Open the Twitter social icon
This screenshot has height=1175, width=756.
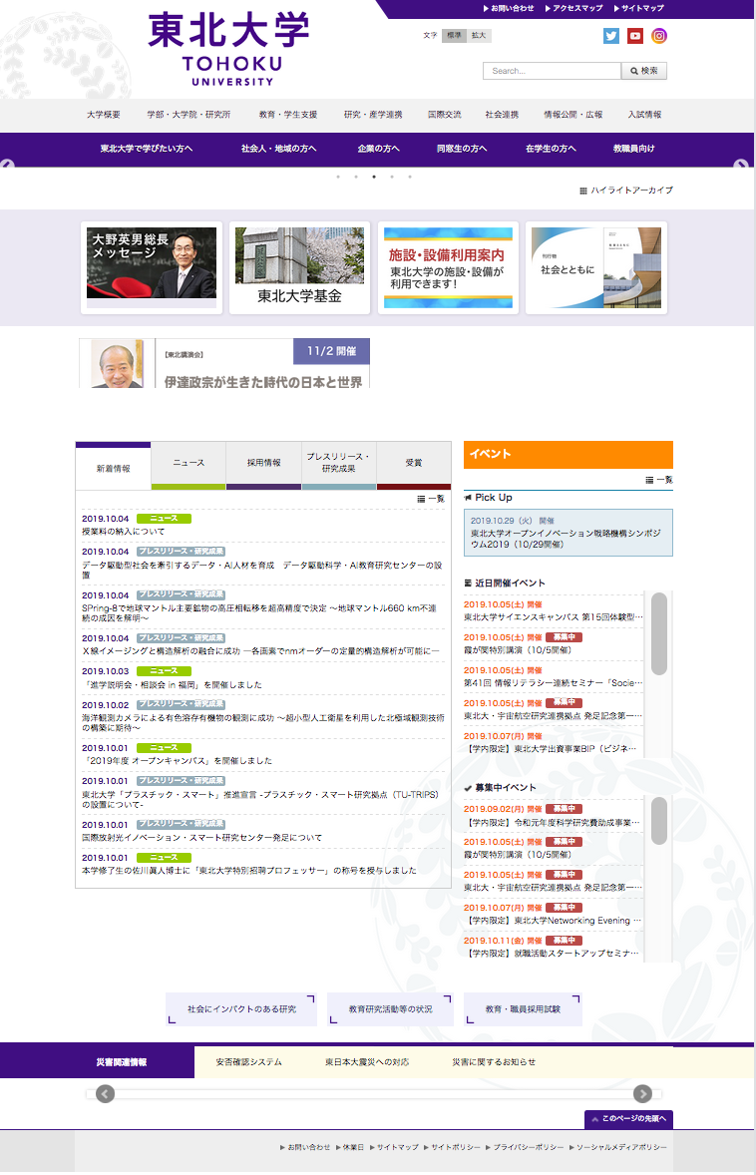(x=611, y=36)
